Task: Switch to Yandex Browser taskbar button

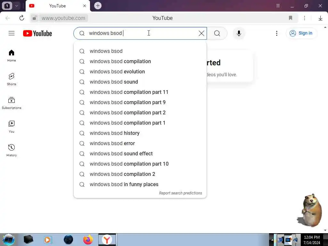Action: pyautogui.click(x=108, y=240)
